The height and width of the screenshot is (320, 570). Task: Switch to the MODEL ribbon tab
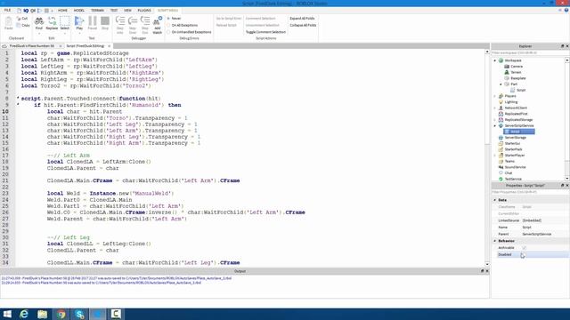(79, 10)
